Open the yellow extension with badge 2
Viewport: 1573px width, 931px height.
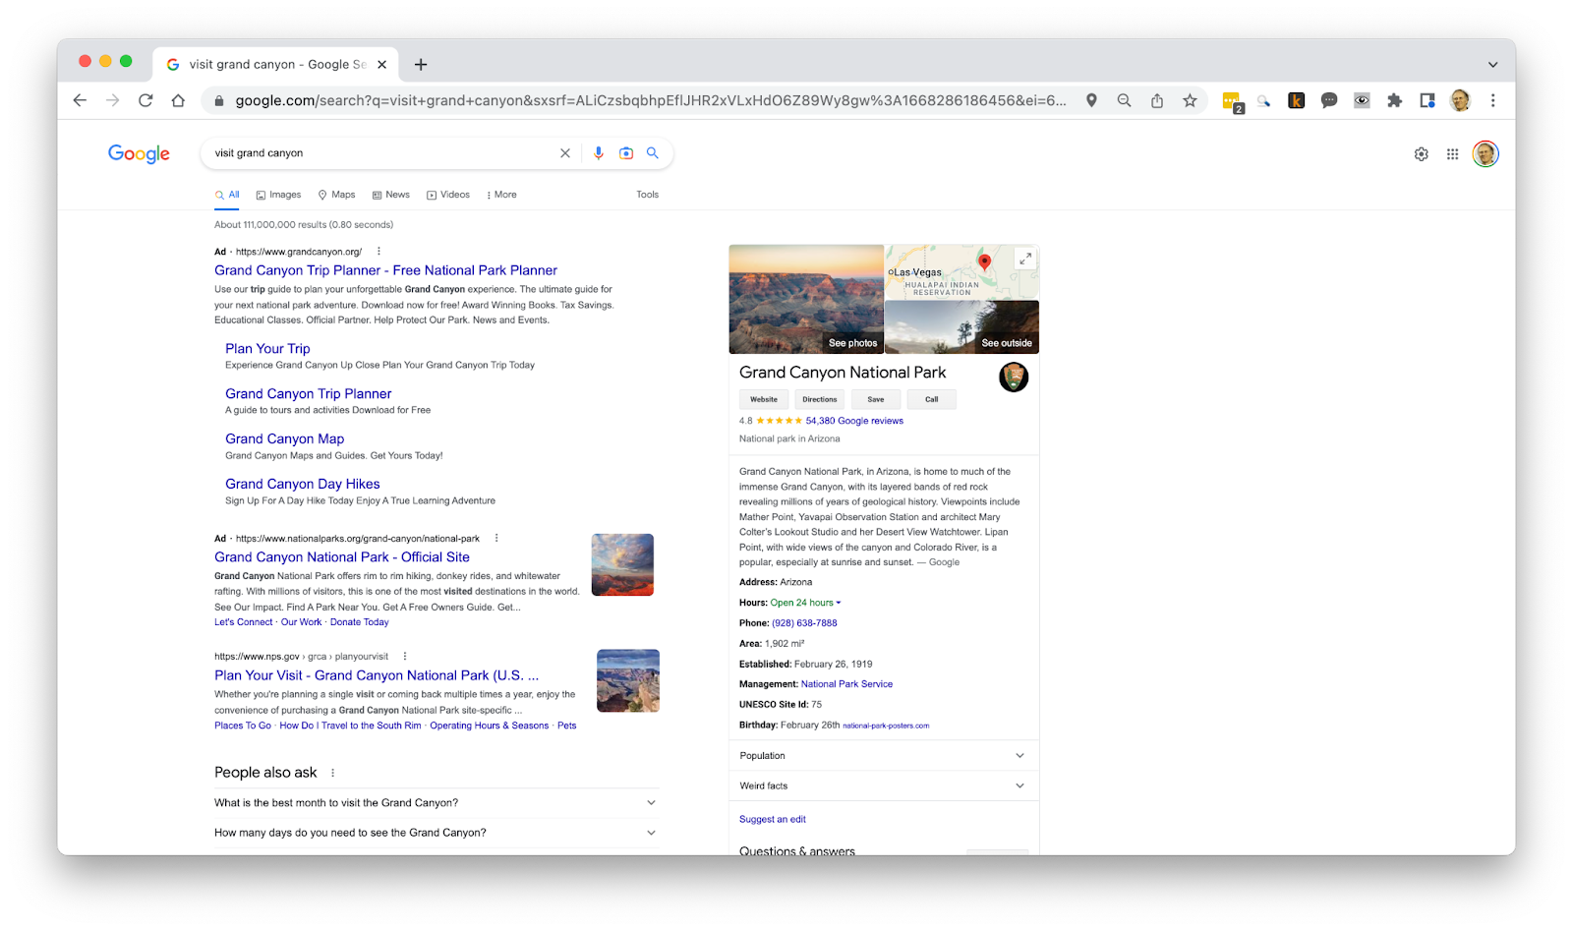1232,101
